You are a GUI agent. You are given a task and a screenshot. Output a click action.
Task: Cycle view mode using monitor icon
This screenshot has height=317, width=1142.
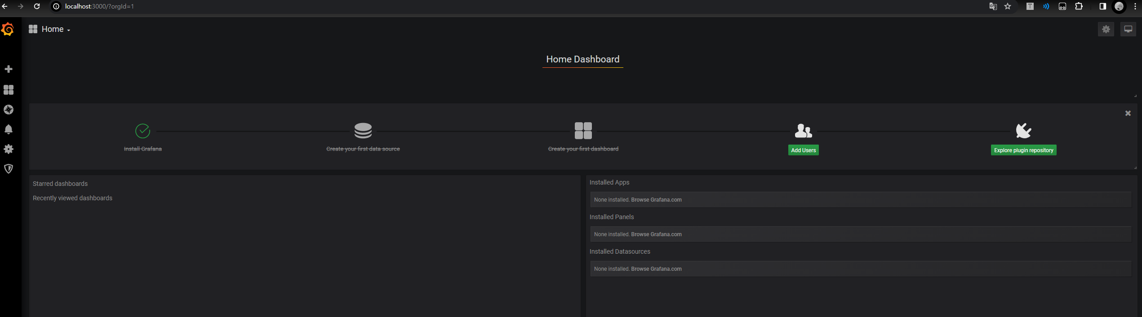[x=1128, y=29]
